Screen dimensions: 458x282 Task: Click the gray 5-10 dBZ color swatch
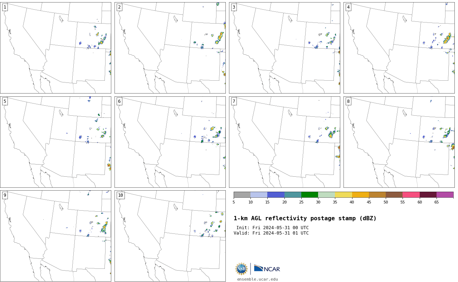coord(242,195)
